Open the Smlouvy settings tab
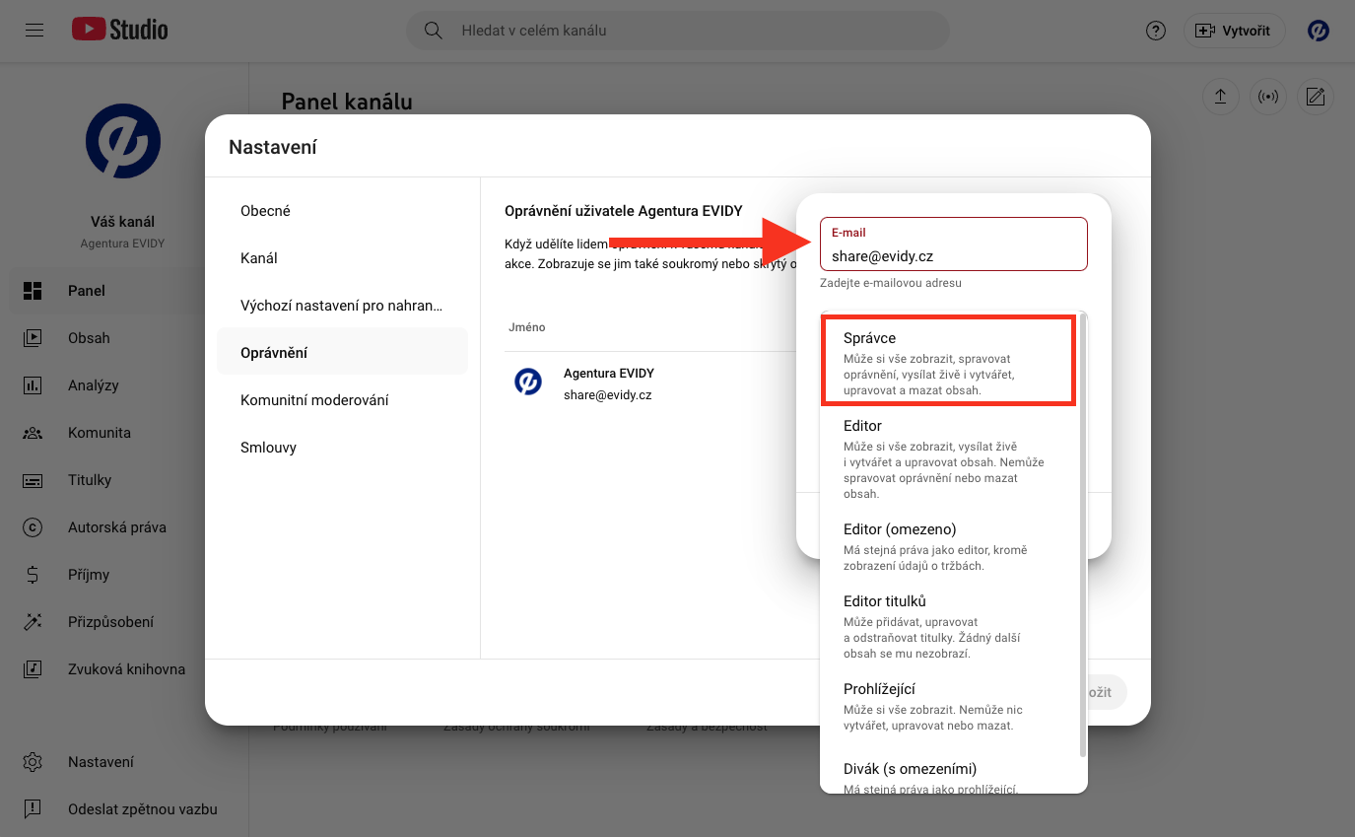This screenshot has width=1355, height=837. pyautogui.click(x=342, y=448)
